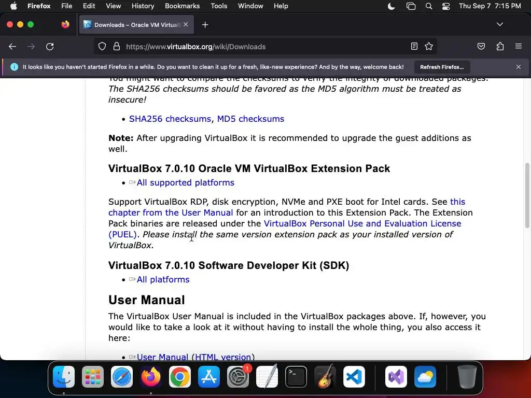Viewport: 531px width, 398px height.
Task: Open Extension Pack All supported platforms link
Action: pos(185,183)
